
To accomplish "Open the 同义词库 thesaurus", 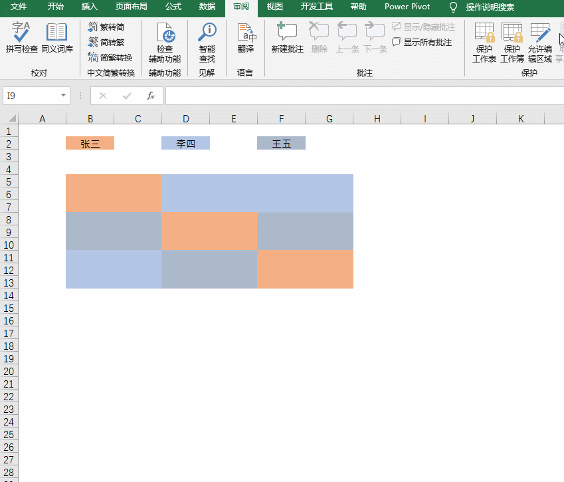I will [57, 37].
